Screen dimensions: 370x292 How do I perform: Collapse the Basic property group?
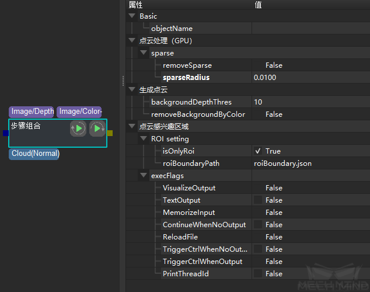(132, 16)
